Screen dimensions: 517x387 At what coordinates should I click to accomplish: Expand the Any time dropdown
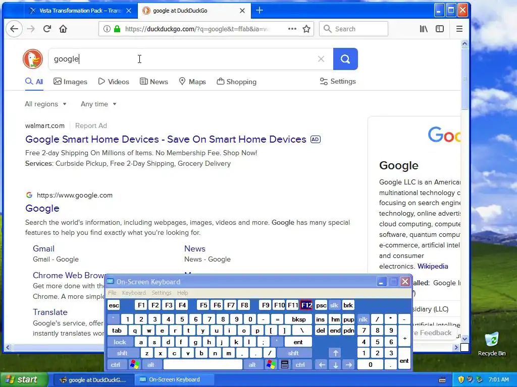(x=98, y=104)
